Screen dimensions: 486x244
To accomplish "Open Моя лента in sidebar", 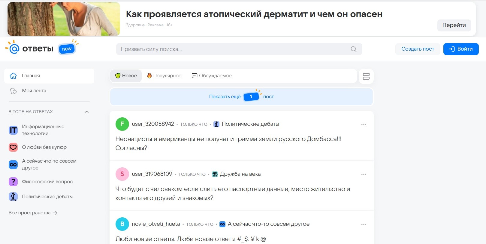I will [49, 91].
